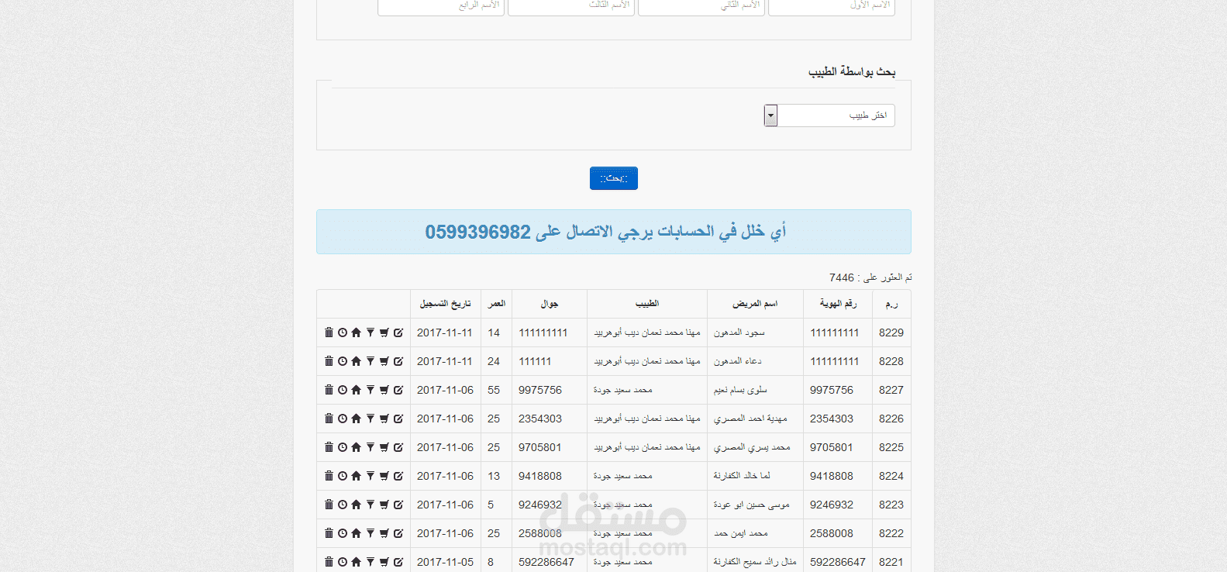Image resolution: width=1227 pixels, height=572 pixels.
Task: Click record number 8227 cell
Action: [x=891, y=390]
